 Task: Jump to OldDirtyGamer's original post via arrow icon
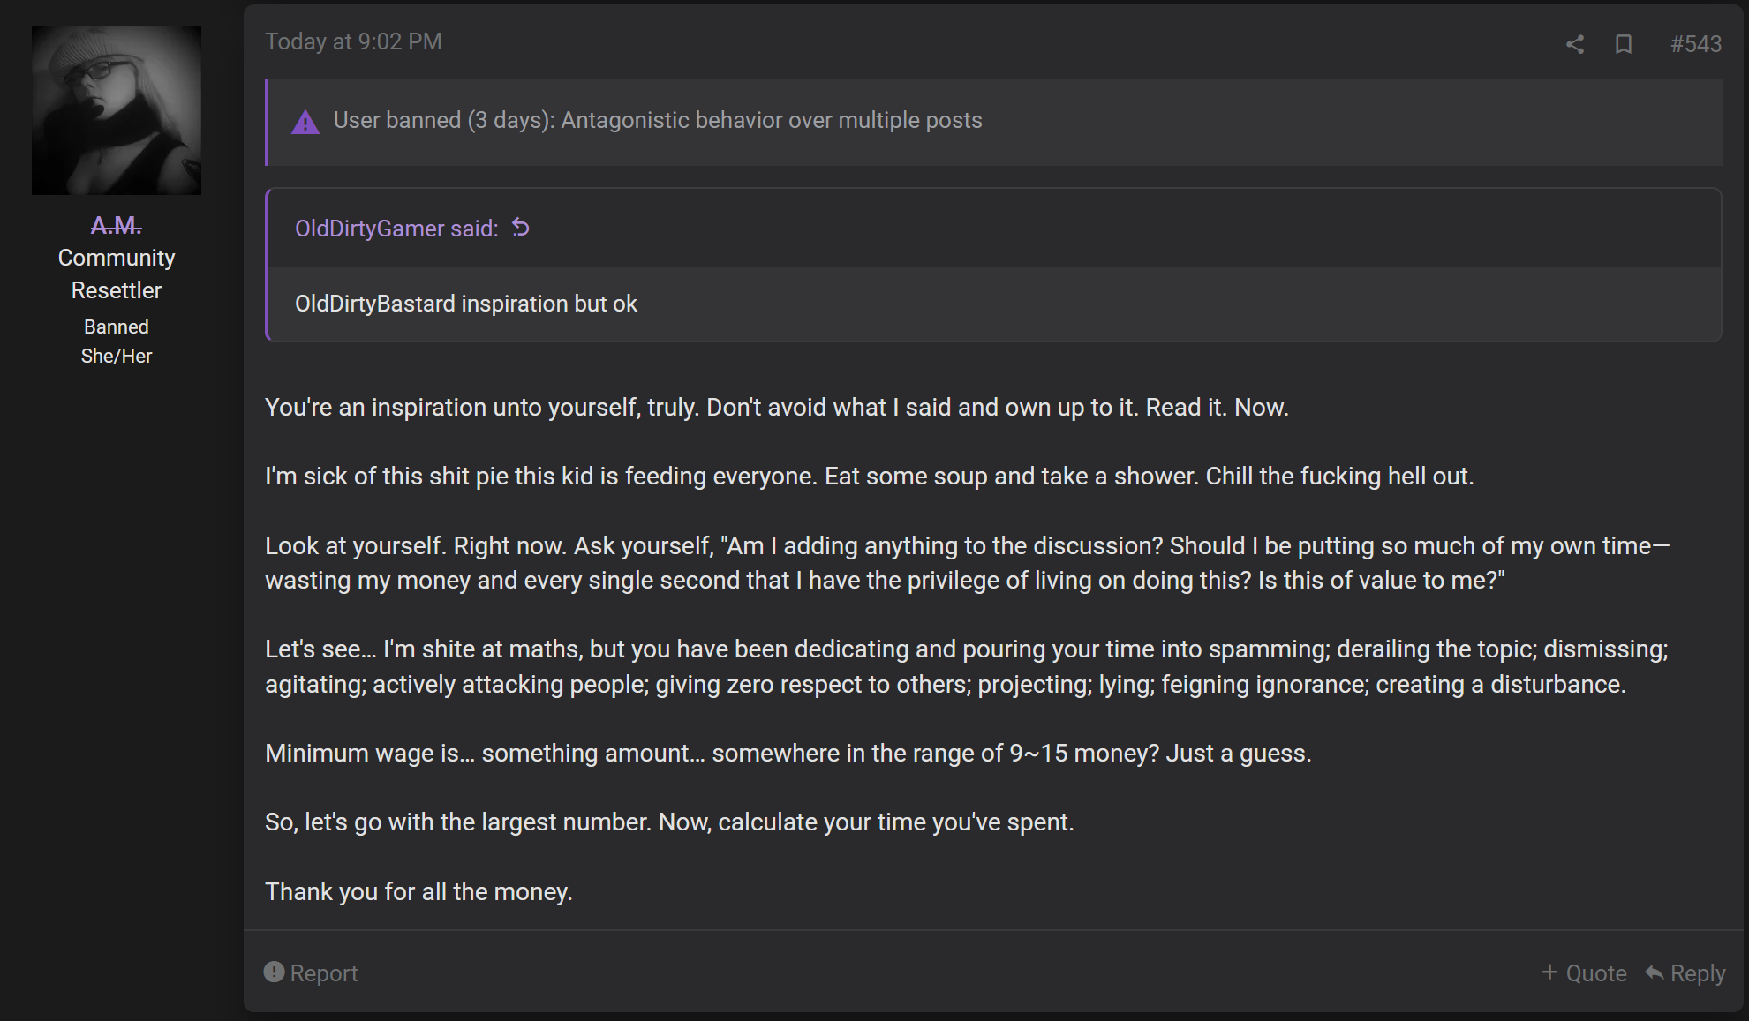point(520,228)
